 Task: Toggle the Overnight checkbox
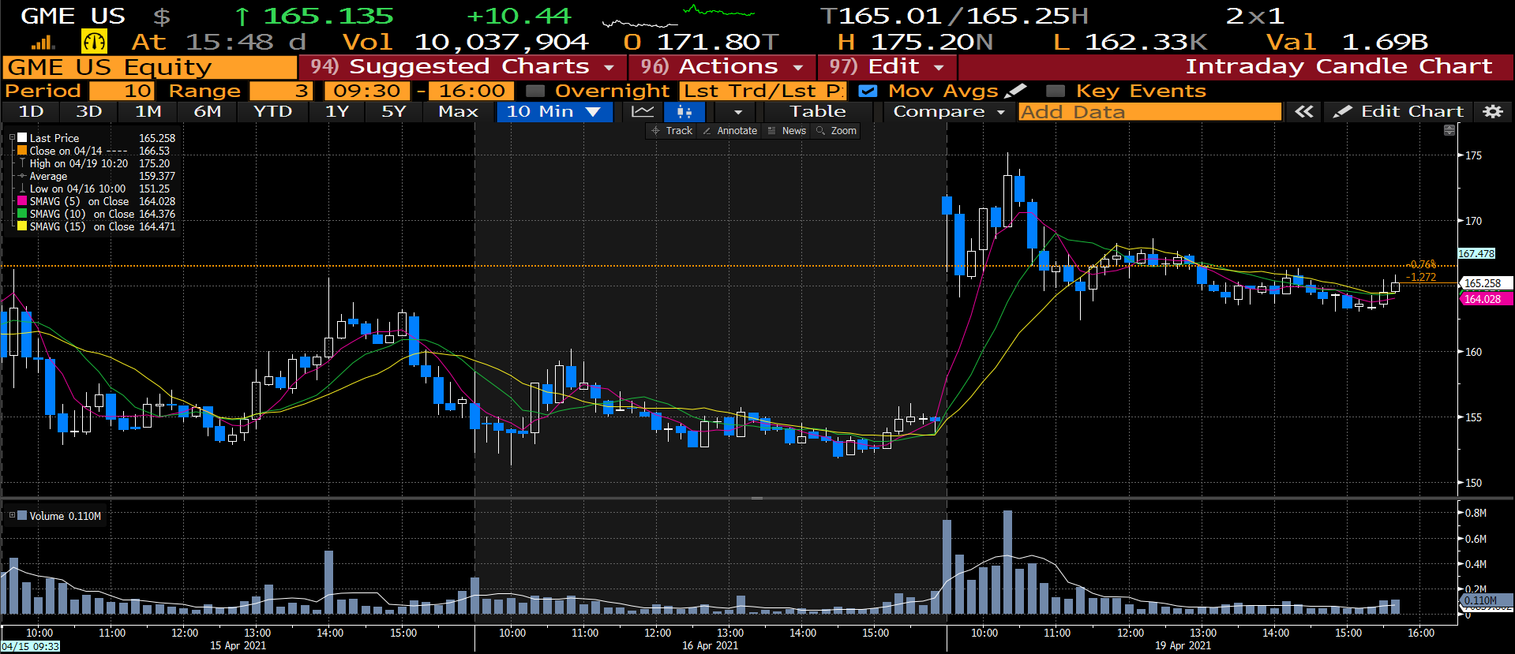click(x=535, y=91)
